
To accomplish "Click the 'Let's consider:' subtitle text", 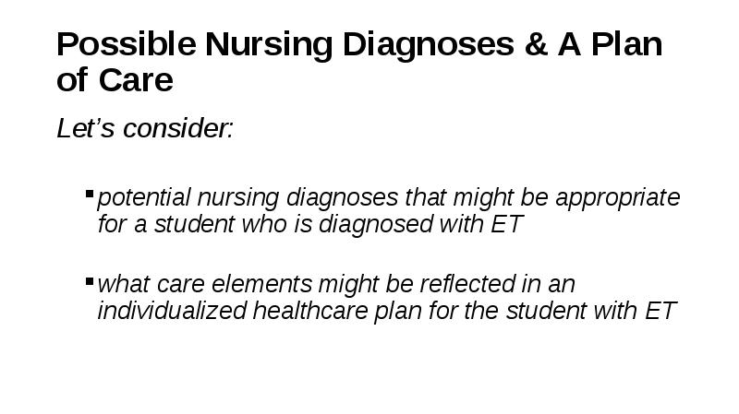I will click(145, 128).
